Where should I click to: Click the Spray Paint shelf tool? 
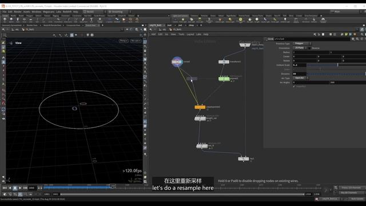(x=83, y=20)
